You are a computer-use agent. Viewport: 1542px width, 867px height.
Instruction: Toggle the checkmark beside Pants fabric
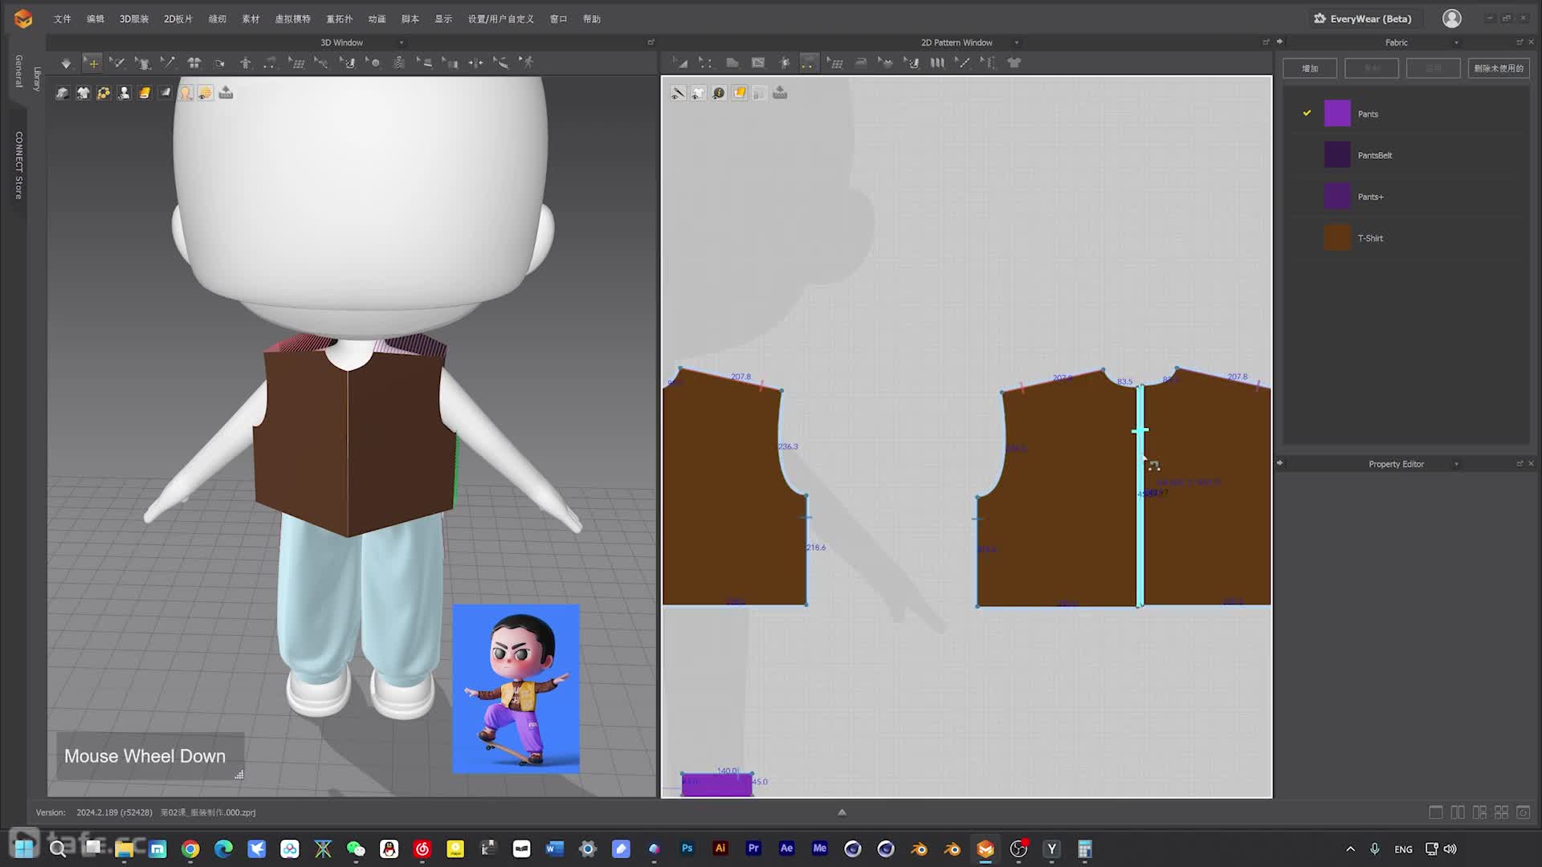[x=1307, y=113]
